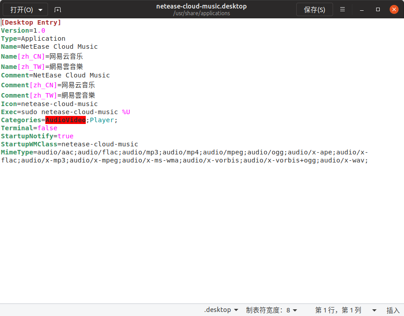Click the StartupWMClass line
Viewport: 404px width, 316px height.
[x=70, y=144]
